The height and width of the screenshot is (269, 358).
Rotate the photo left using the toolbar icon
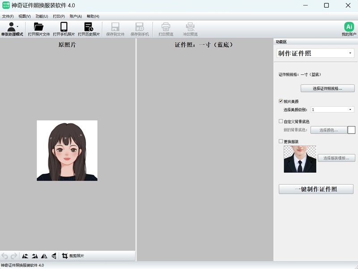coord(26,256)
